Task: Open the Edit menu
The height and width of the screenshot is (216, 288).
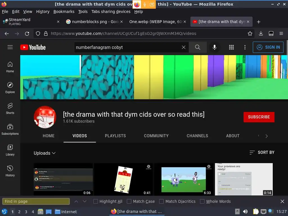Action: click(16, 12)
